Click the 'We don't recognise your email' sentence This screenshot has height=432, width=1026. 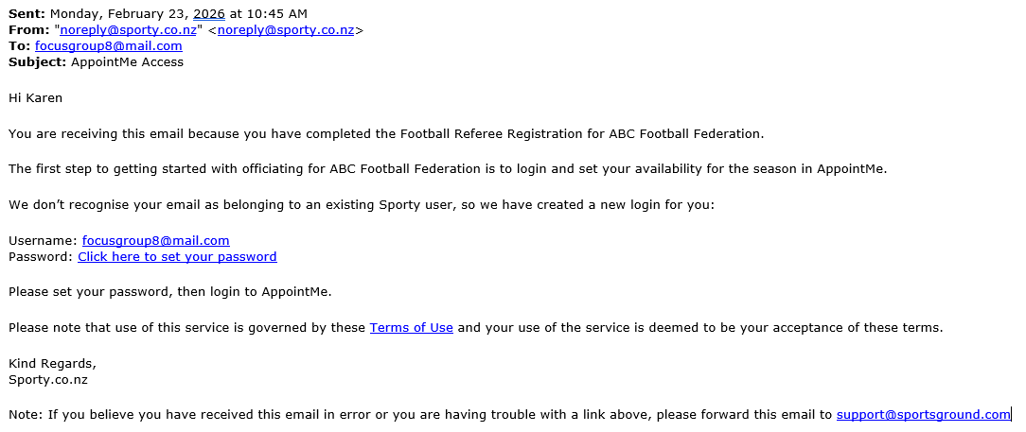tap(362, 204)
